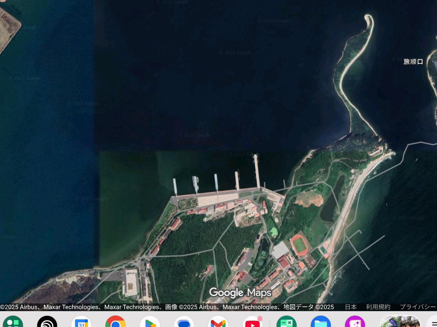Click the green icon with white dots
The image size is (437, 327).
pyautogui.click(x=13, y=323)
